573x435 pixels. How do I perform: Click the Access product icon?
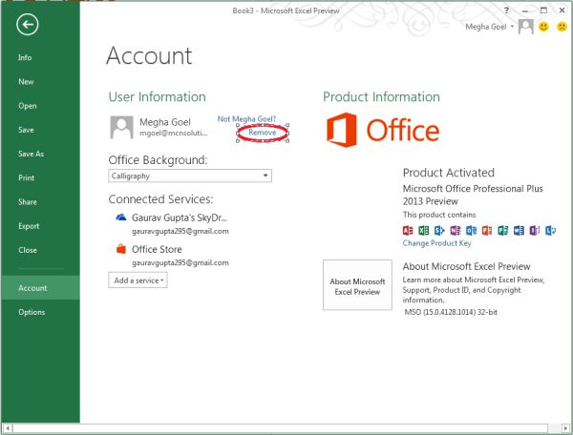[408, 230]
